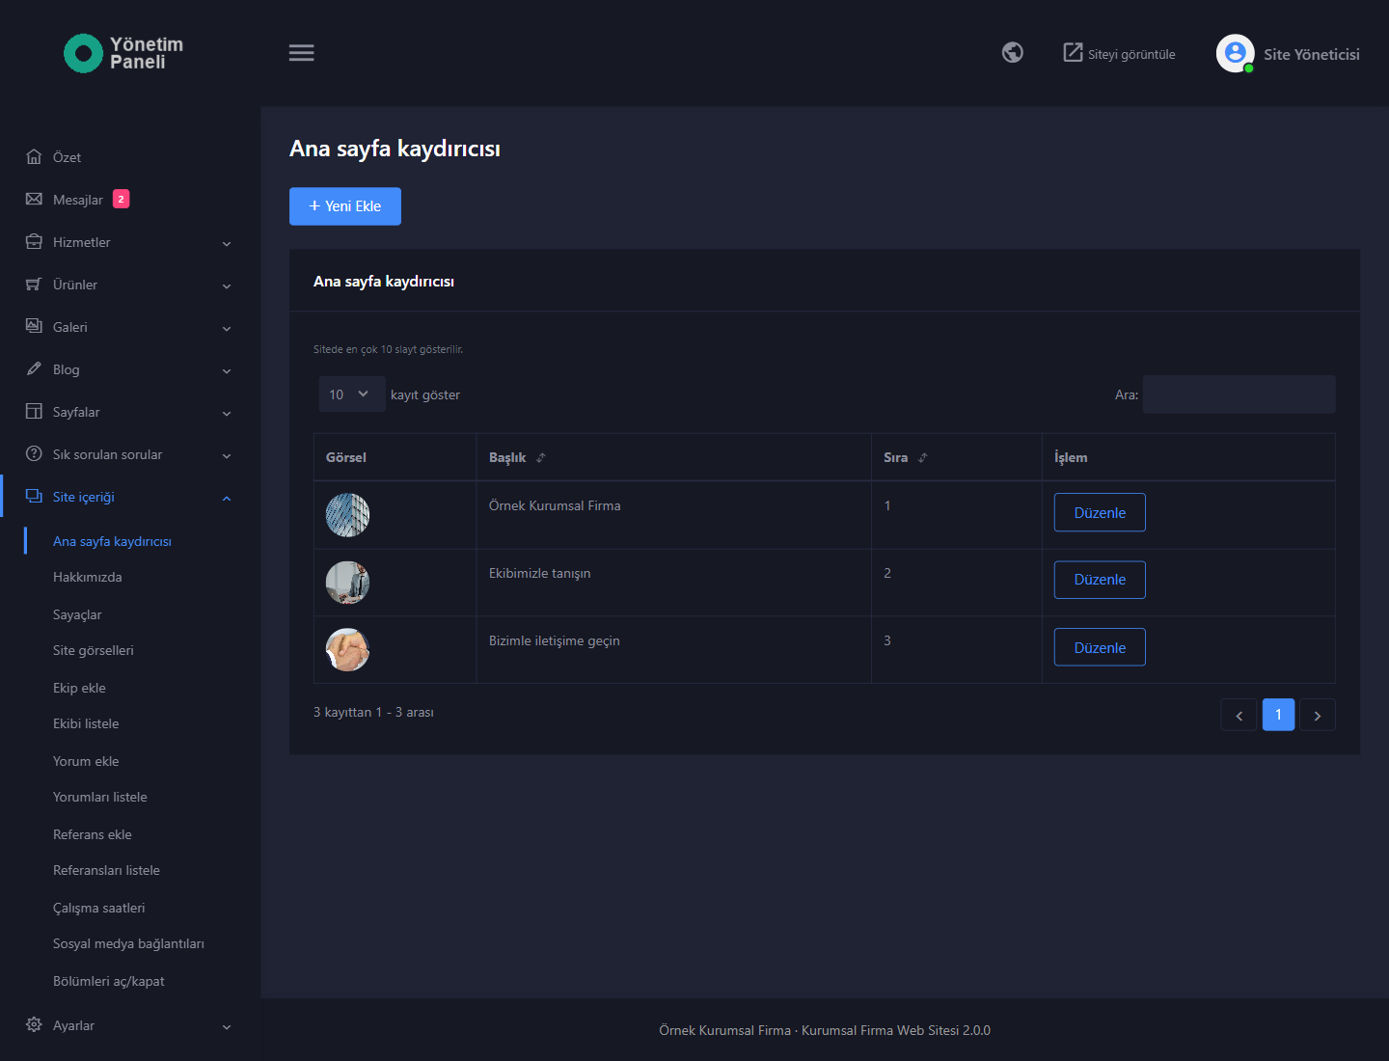Viewport: 1389px width, 1061px height.
Task: Click the globe language icon
Action: pyautogui.click(x=1012, y=52)
